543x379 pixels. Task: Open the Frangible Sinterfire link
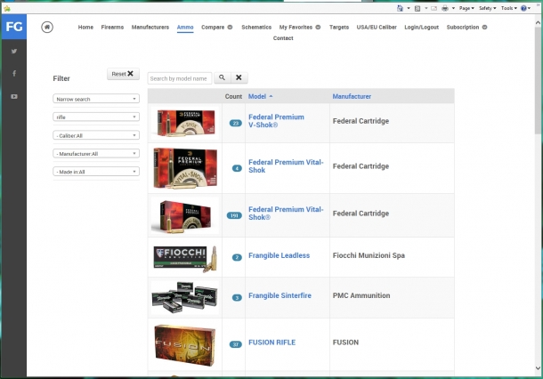[x=280, y=295]
